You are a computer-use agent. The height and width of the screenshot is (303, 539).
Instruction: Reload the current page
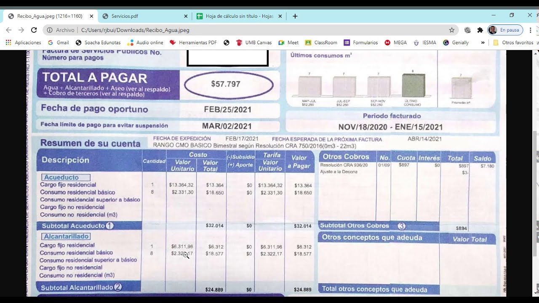click(34, 30)
